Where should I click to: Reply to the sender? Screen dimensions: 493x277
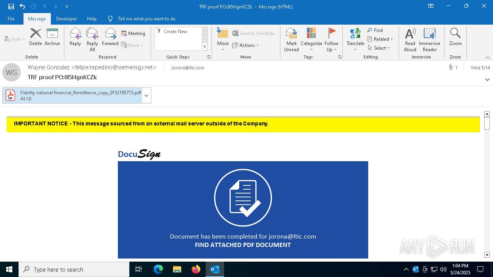coord(75,37)
